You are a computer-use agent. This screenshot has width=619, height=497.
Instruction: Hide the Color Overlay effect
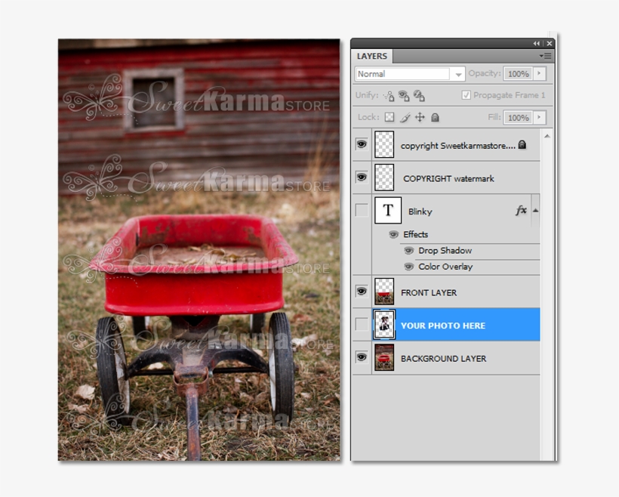[x=409, y=267]
